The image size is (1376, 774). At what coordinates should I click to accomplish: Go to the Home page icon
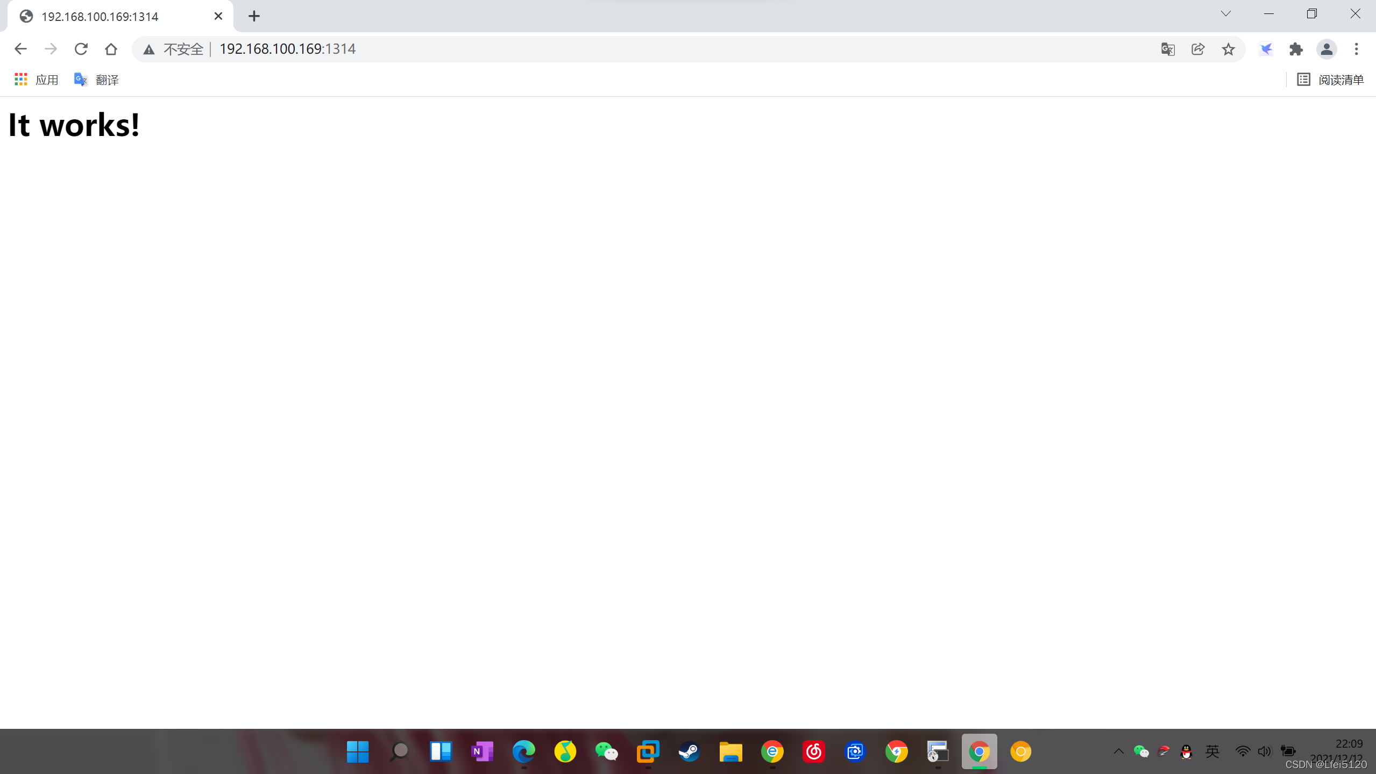(x=111, y=49)
